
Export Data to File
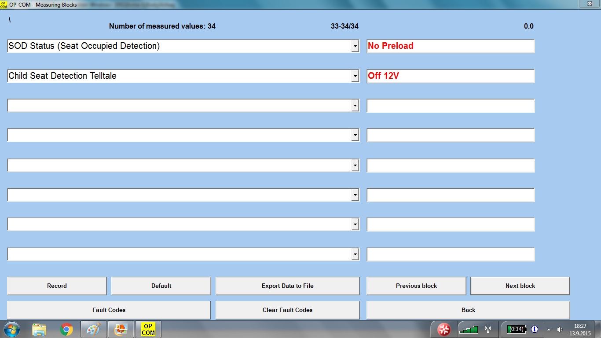click(x=287, y=286)
